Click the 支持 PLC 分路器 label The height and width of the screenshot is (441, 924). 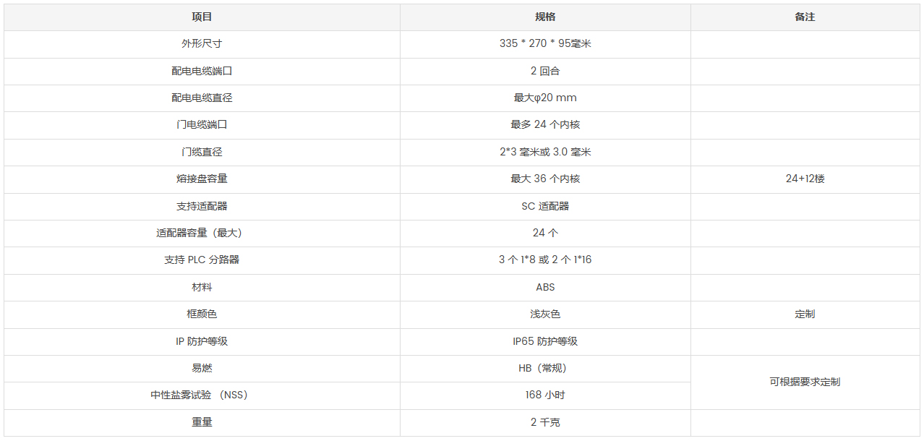point(202,260)
